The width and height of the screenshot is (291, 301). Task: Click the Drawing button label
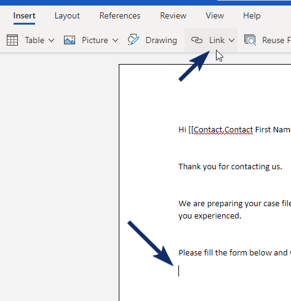click(161, 40)
